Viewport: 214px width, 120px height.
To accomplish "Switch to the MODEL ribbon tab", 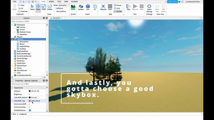I will 51,1.
